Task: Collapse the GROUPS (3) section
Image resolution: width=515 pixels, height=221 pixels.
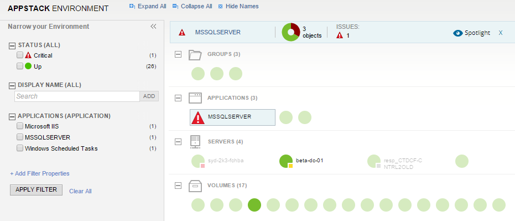Action: tap(178, 54)
